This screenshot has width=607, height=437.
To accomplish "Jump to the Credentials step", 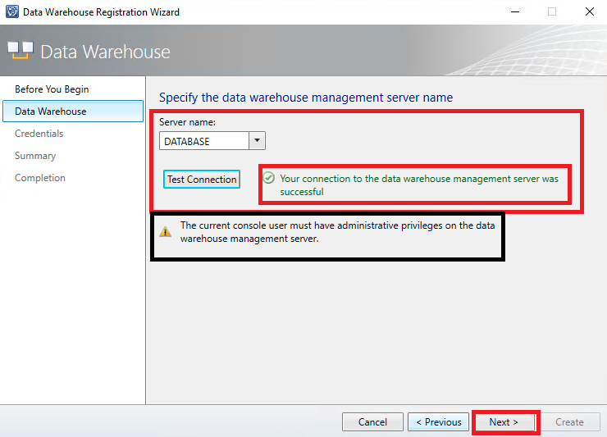I will pos(39,134).
